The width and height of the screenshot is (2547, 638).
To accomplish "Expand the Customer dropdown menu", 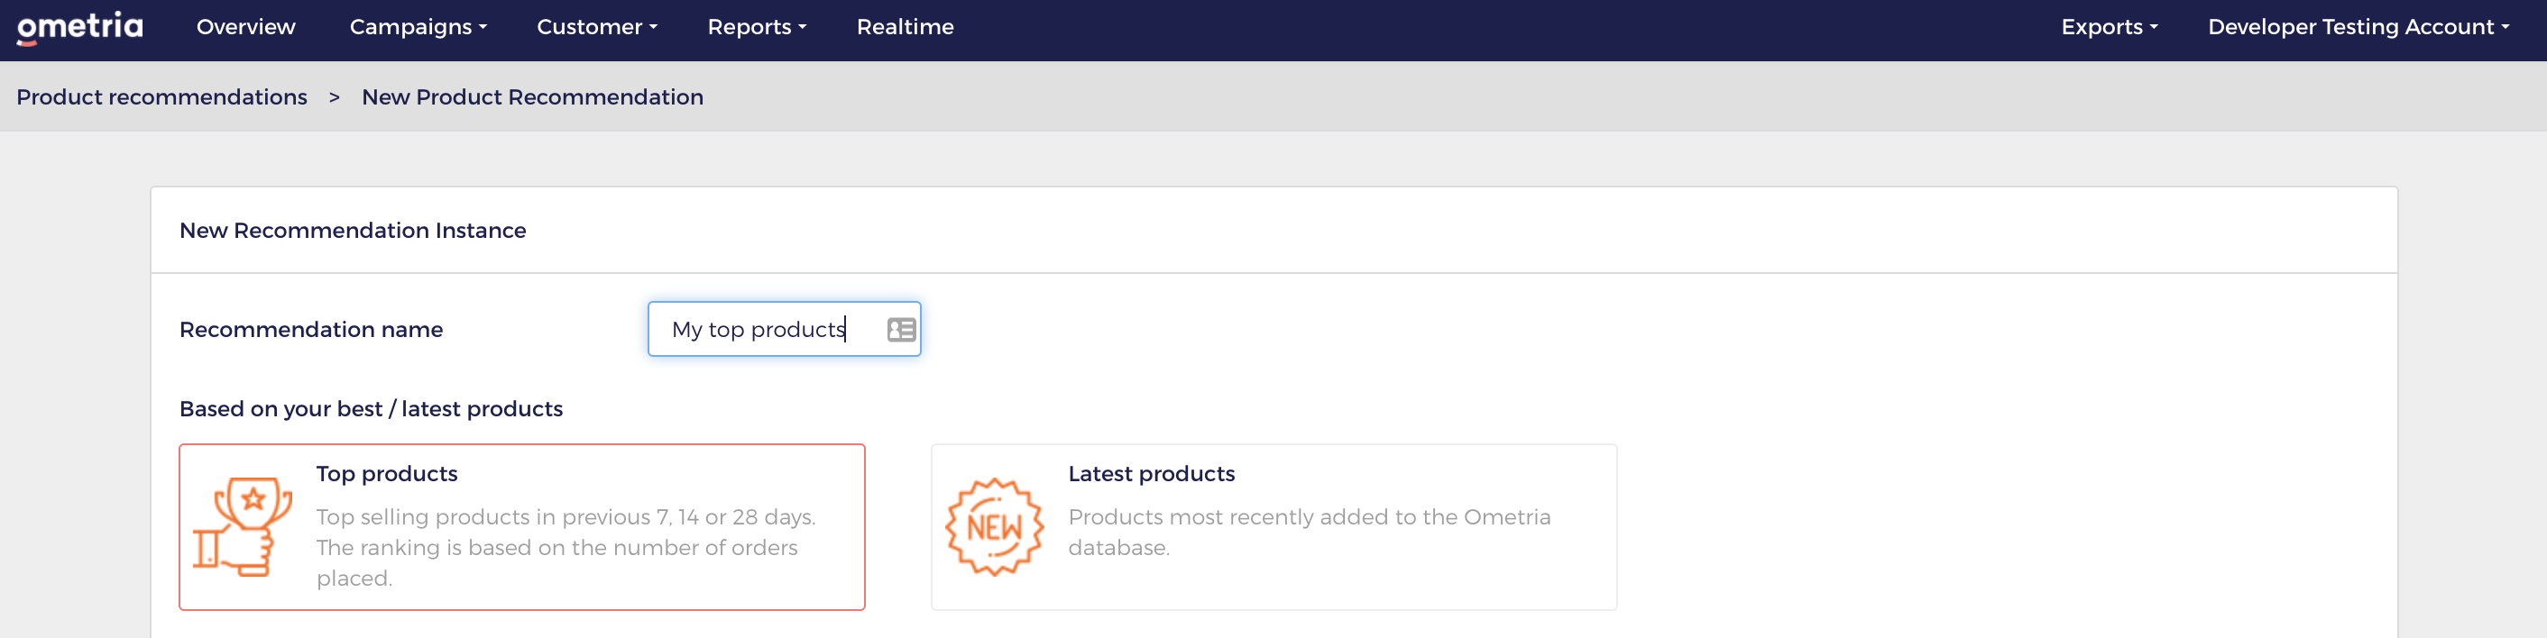I will click(x=597, y=27).
